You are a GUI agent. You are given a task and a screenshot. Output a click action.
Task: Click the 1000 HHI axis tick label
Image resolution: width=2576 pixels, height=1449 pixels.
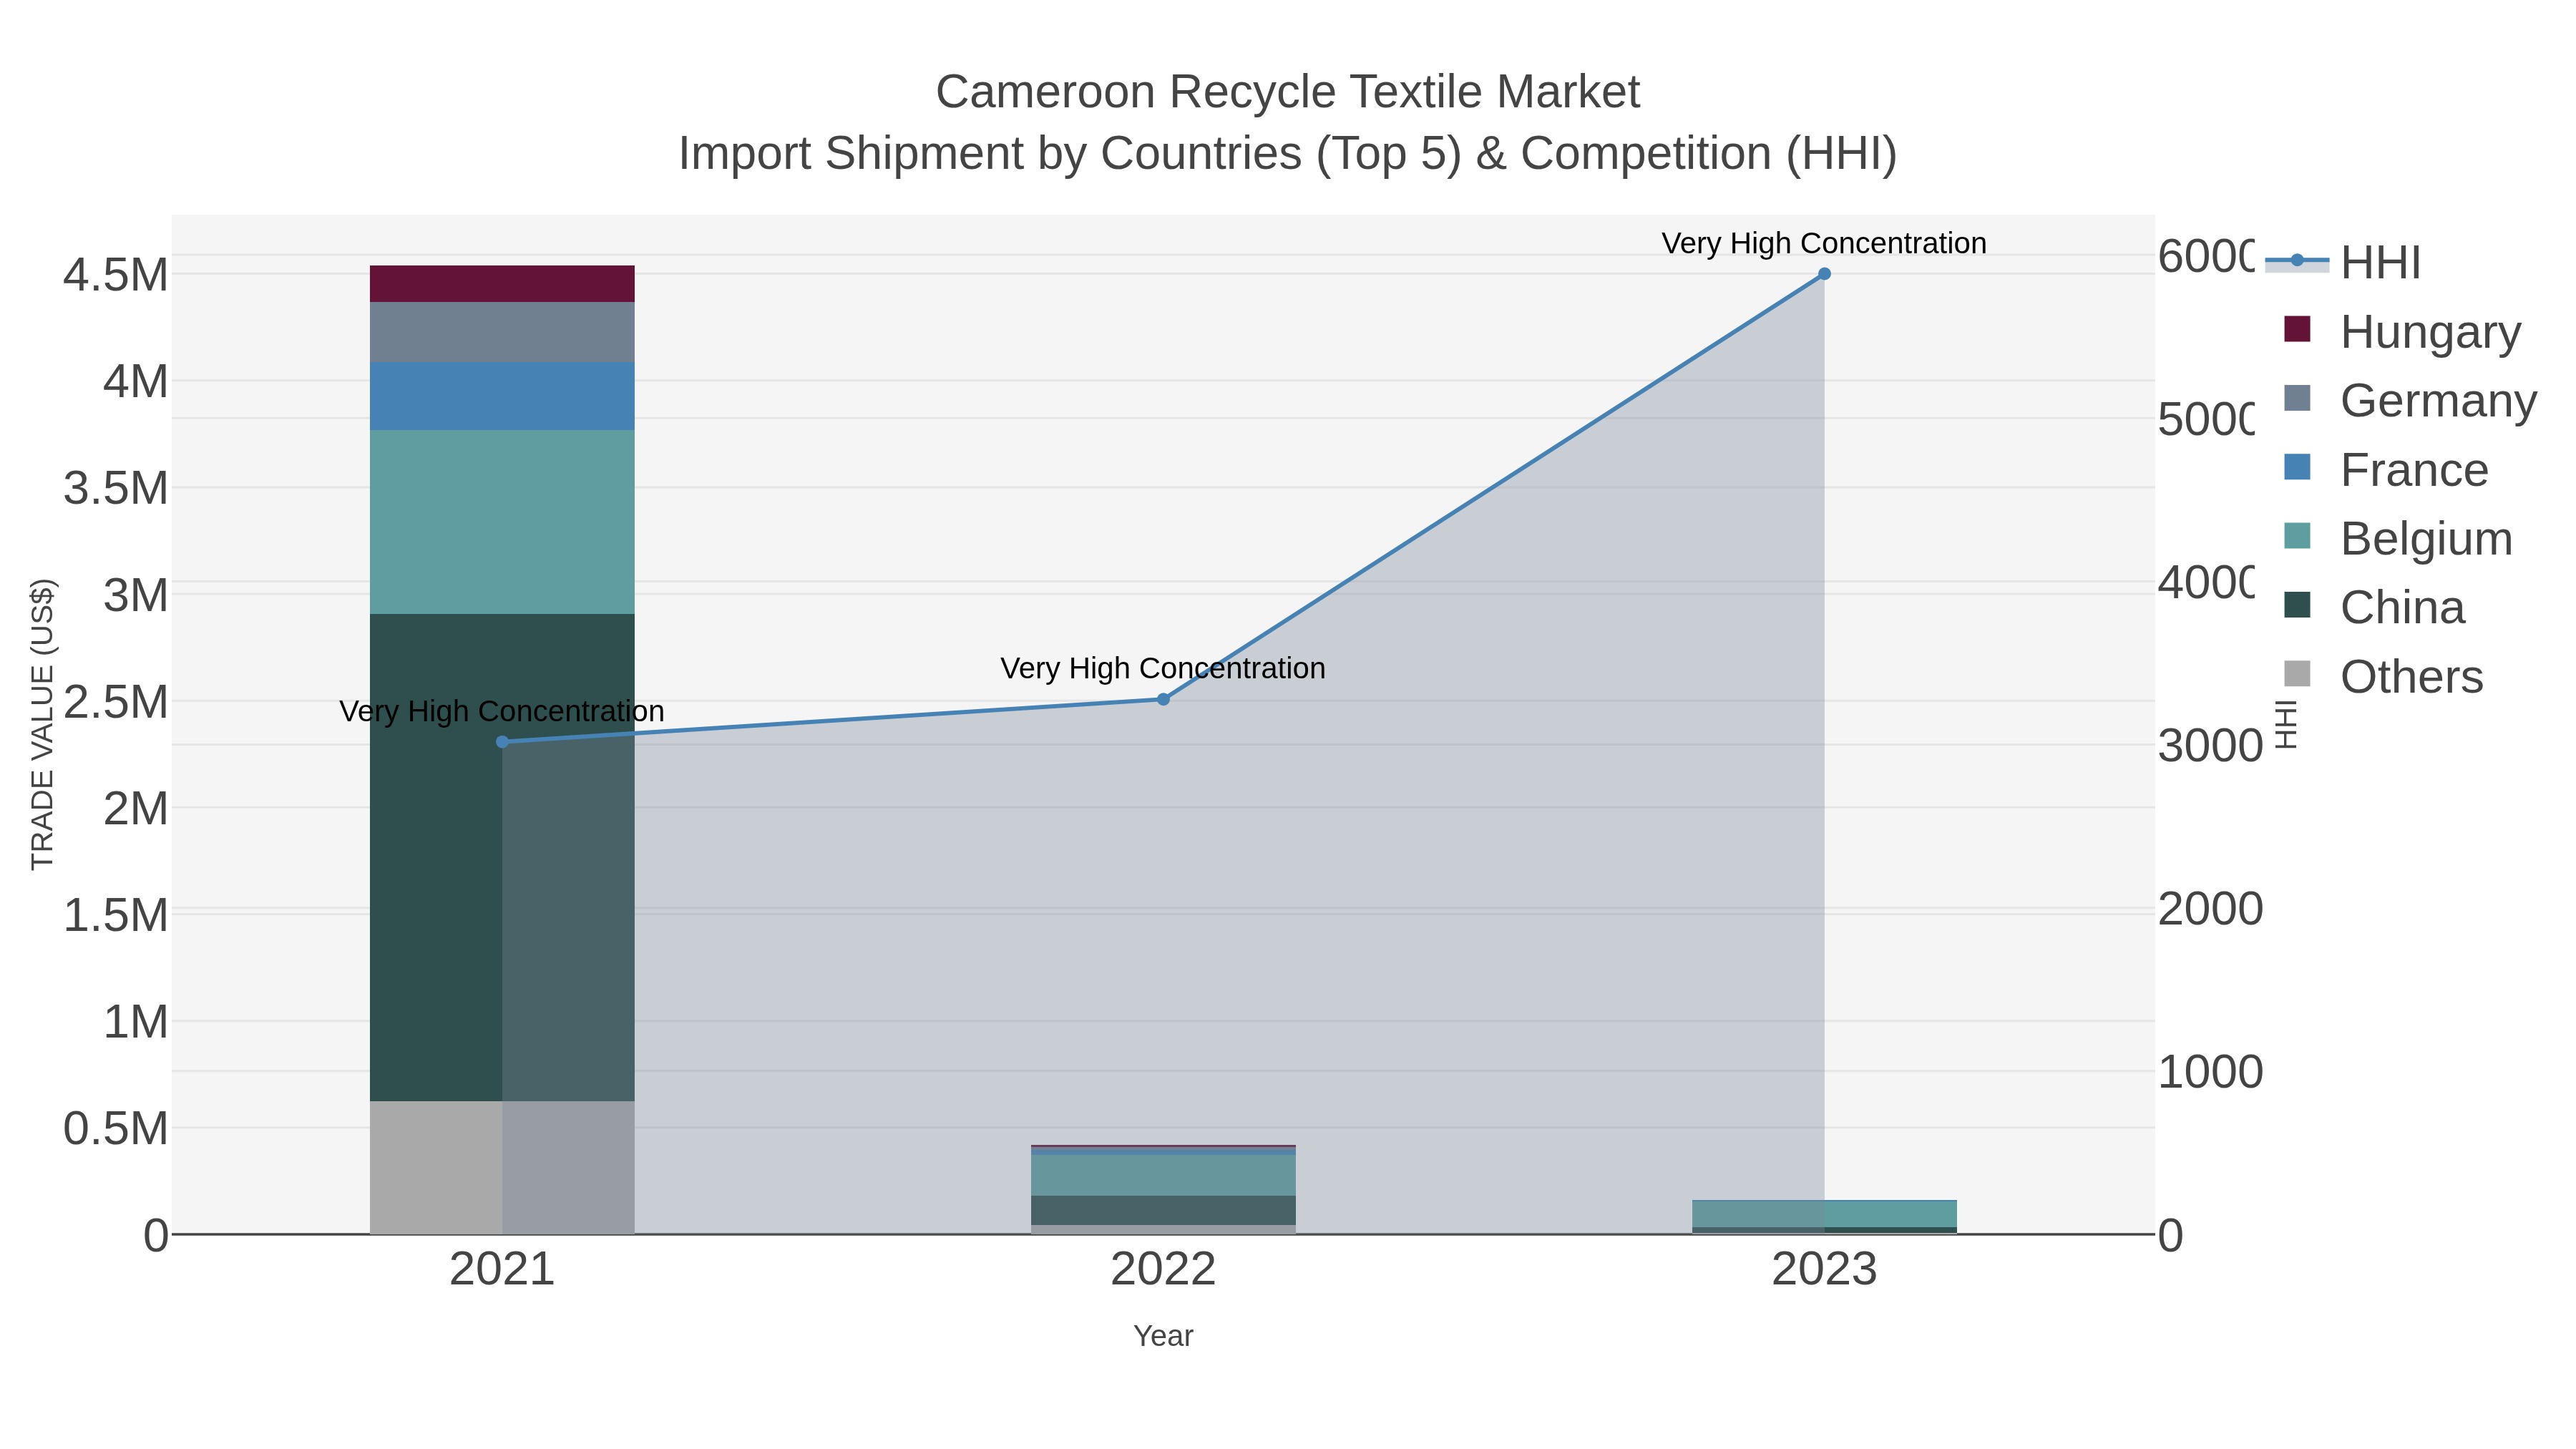(2210, 1072)
